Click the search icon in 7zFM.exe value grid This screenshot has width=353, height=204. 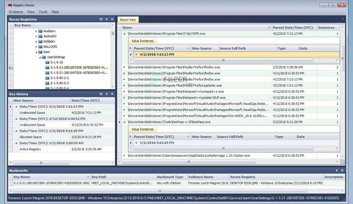(130, 48)
